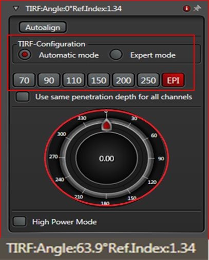Enable same penetration depth for all channels

(23, 96)
